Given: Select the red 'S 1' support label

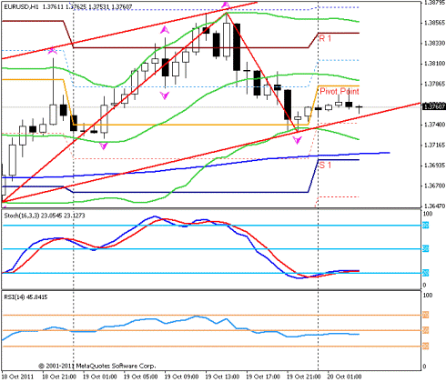Looking at the screenshot, I should [x=325, y=166].
